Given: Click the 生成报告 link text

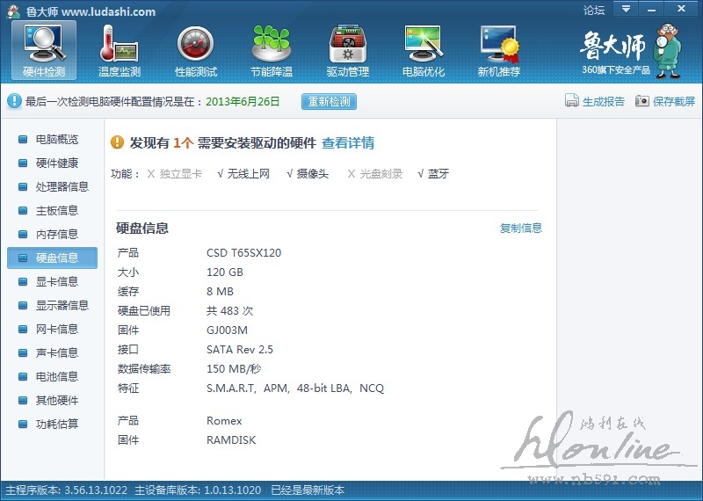Looking at the screenshot, I should [x=604, y=101].
